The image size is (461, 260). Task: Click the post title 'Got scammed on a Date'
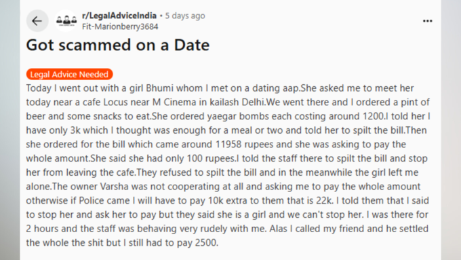117,45
